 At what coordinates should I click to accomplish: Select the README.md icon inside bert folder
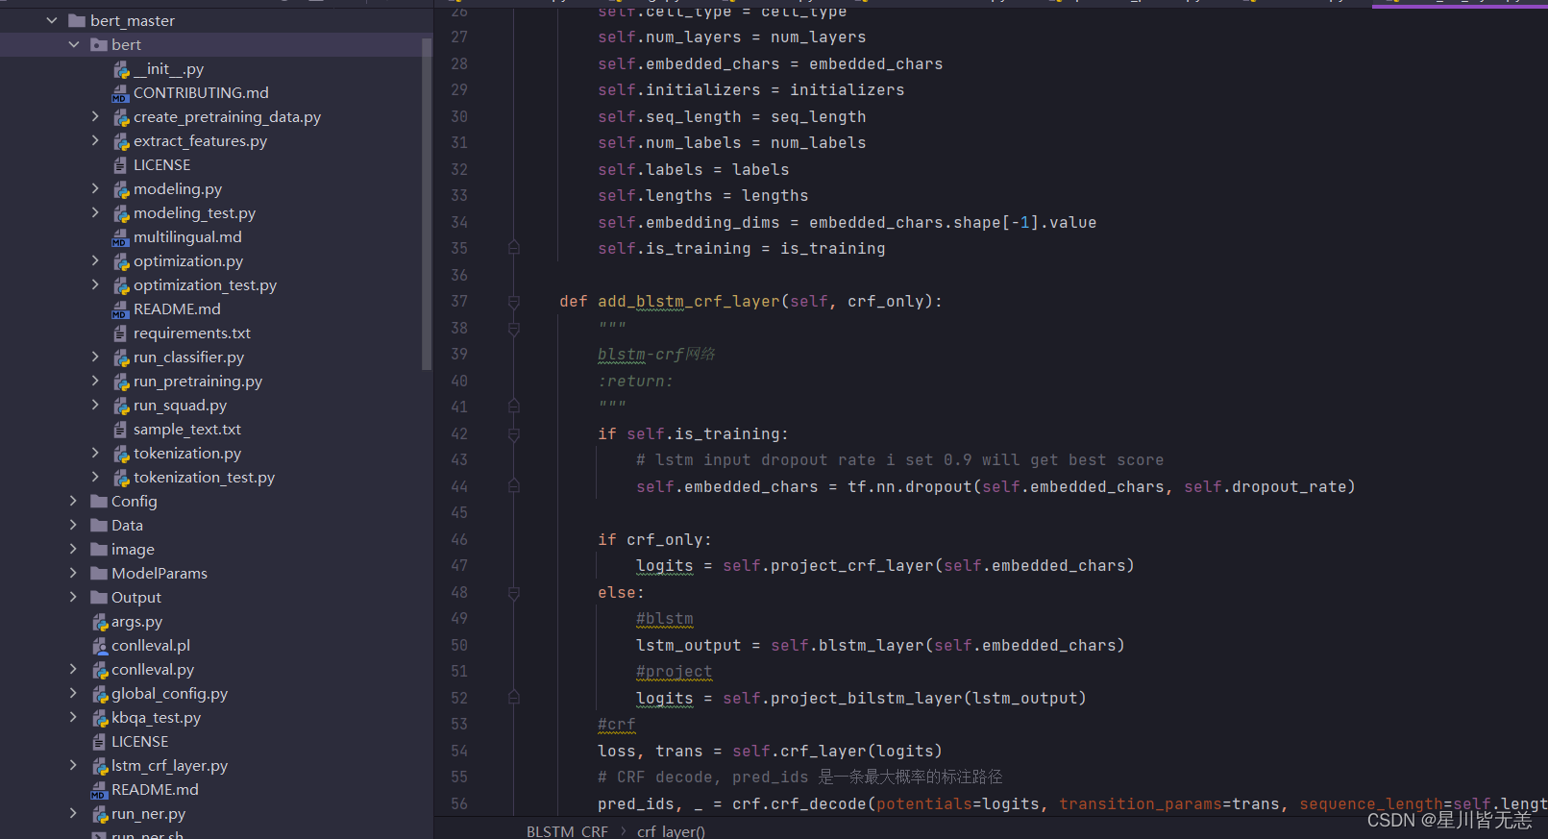(x=120, y=309)
